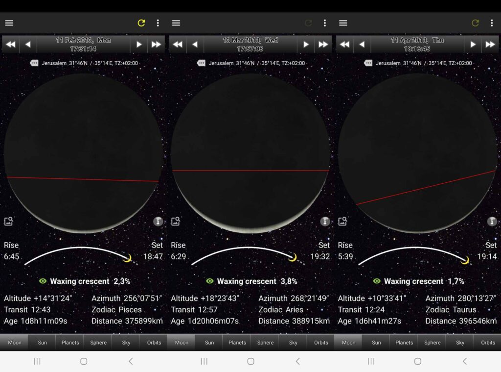The image size is (501, 372).
Task: Fast-forward the date in the 11 Apr 2013 panel
Action: (x=490, y=45)
